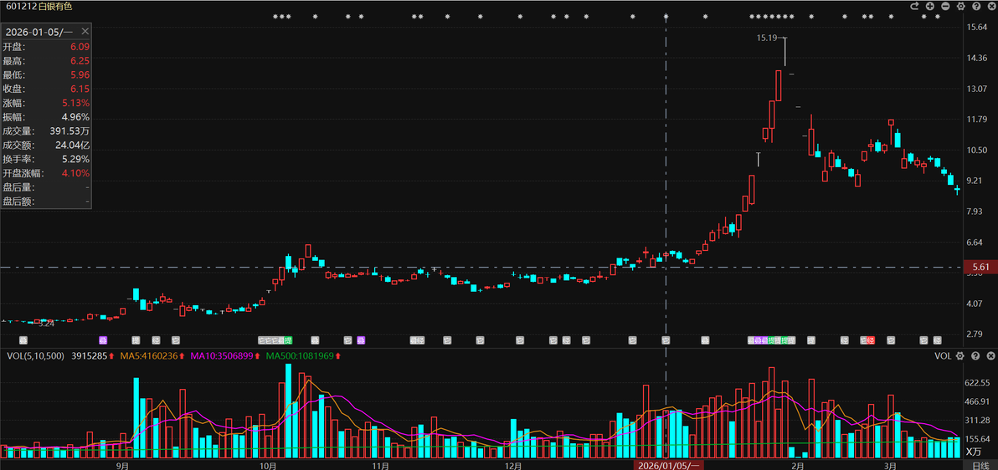Open the help icon above the price axis
Image resolution: width=998 pixels, height=470 pixels.
tap(975, 6)
